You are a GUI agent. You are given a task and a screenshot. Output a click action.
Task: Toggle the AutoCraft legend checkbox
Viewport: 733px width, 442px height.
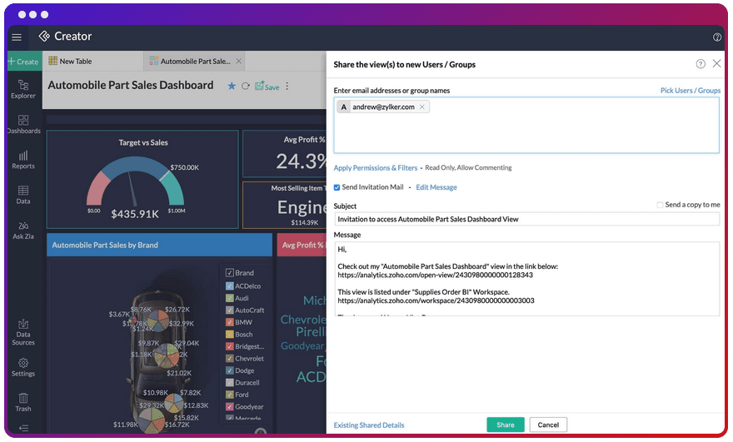point(230,310)
